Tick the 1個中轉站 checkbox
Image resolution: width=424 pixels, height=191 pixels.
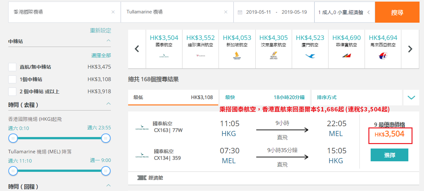[12, 79]
